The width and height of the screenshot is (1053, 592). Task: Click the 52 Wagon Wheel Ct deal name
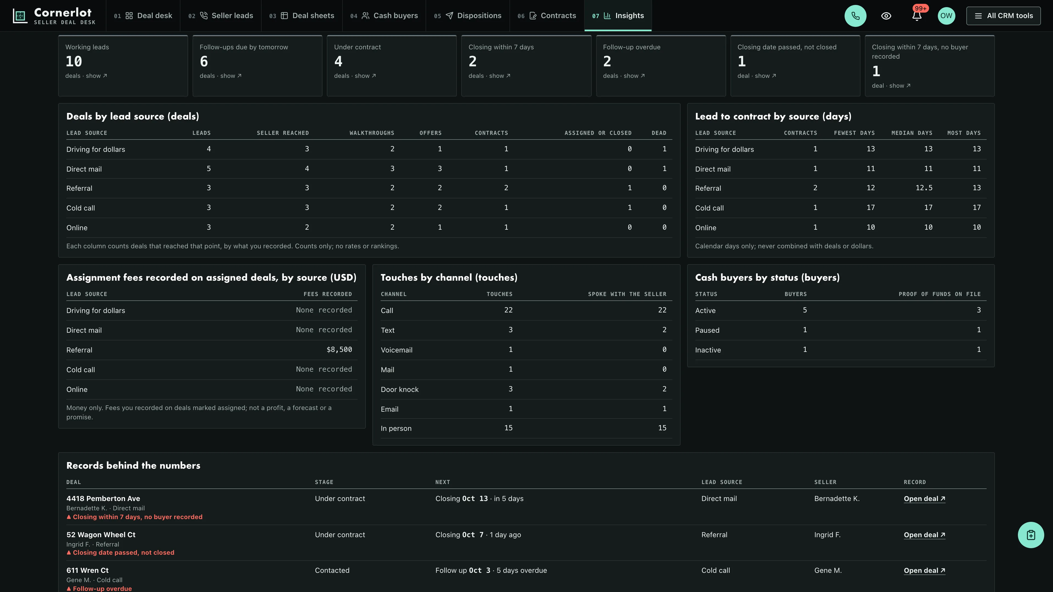(101, 535)
